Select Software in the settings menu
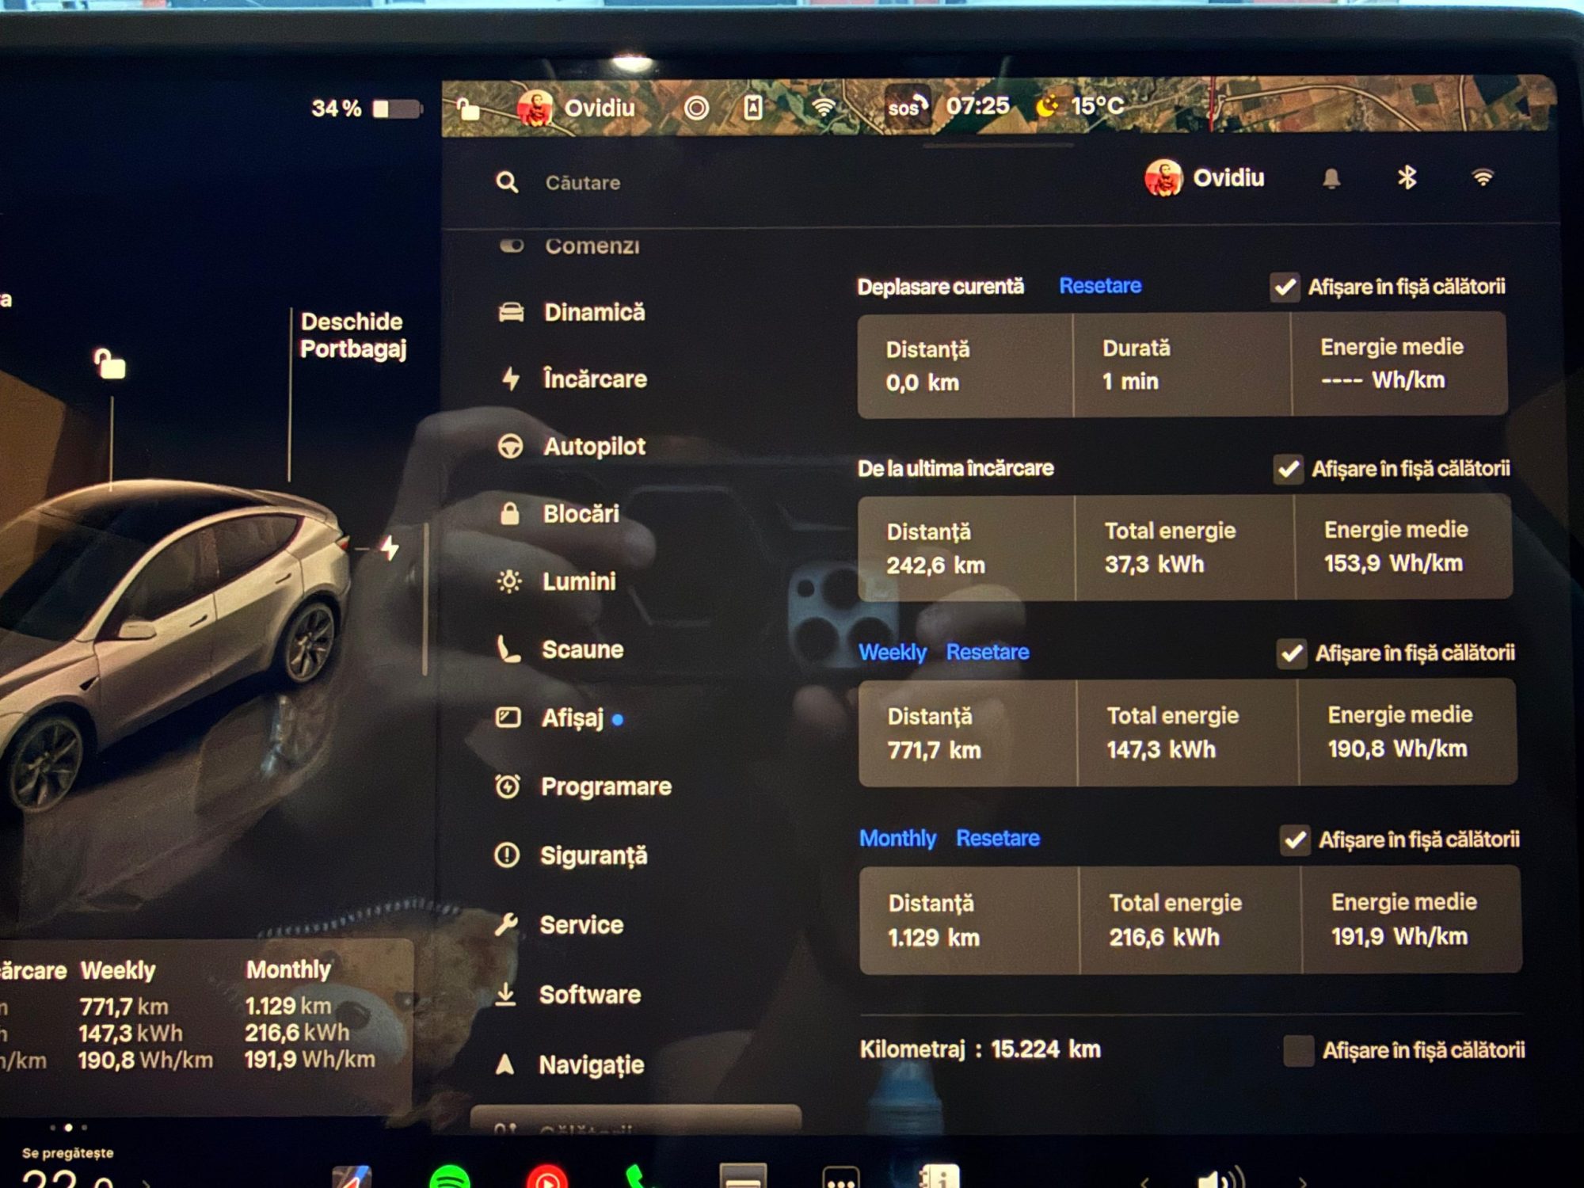 [x=589, y=995]
